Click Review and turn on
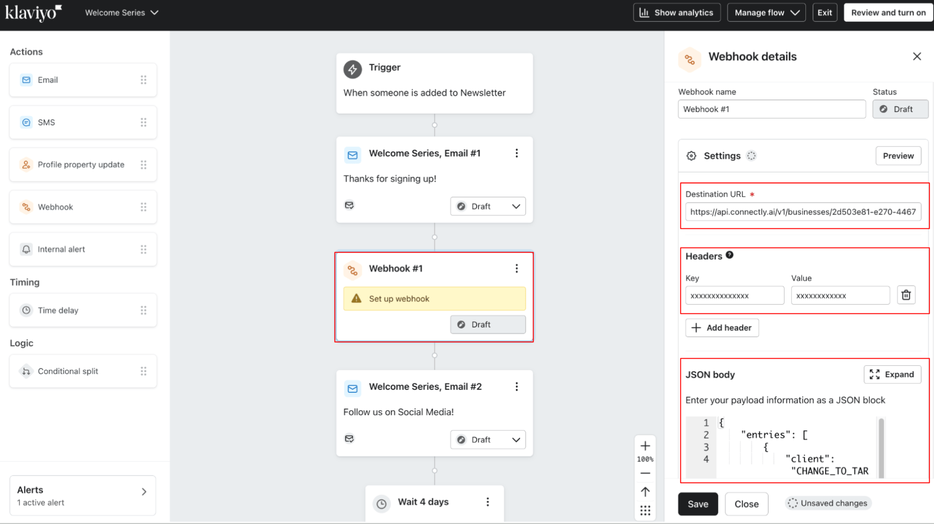The image size is (934, 524). pyautogui.click(x=888, y=13)
